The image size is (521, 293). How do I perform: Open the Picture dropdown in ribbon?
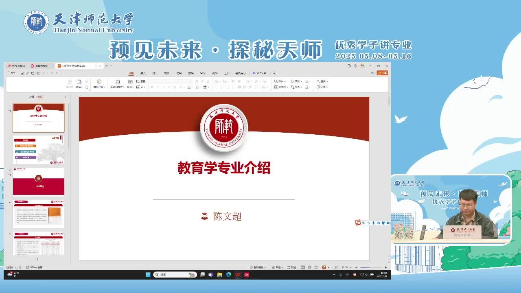296,81
